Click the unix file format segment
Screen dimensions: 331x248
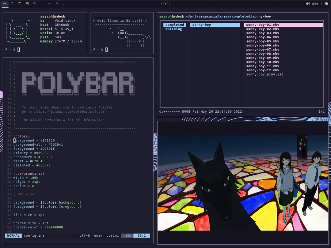coord(98,235)
